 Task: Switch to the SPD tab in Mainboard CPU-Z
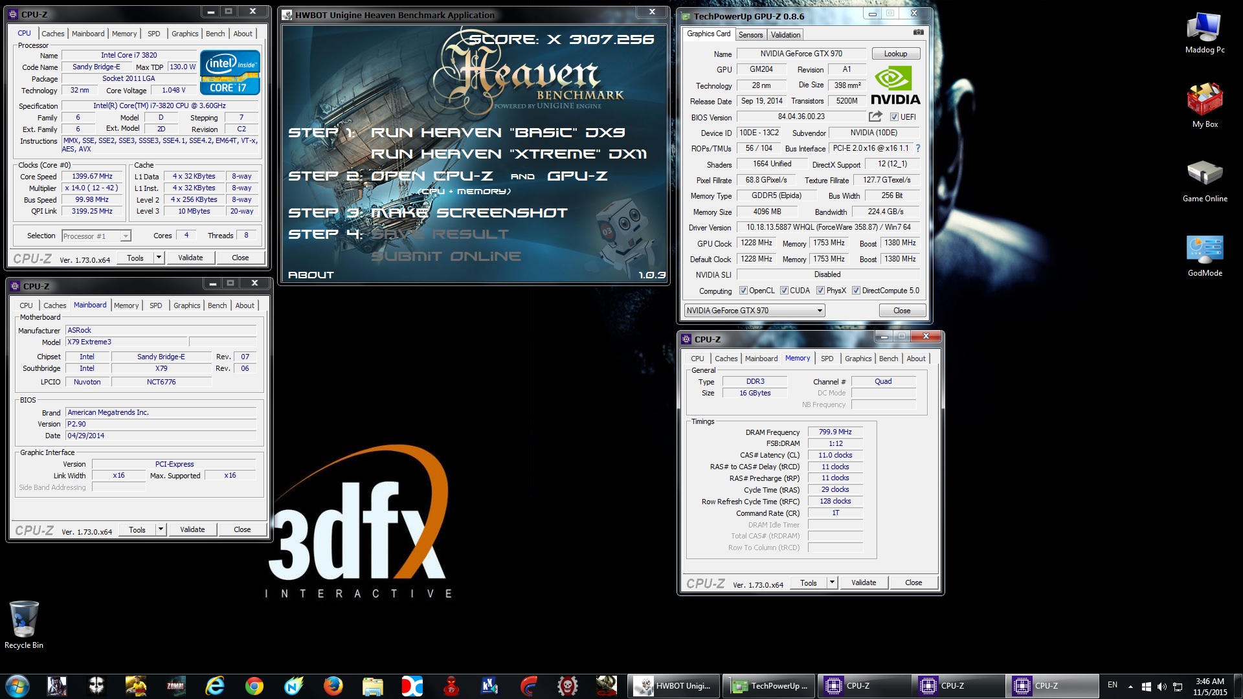tap(155, 305)
